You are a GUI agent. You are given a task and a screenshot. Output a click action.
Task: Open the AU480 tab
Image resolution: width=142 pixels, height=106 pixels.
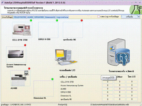[30, 17]
